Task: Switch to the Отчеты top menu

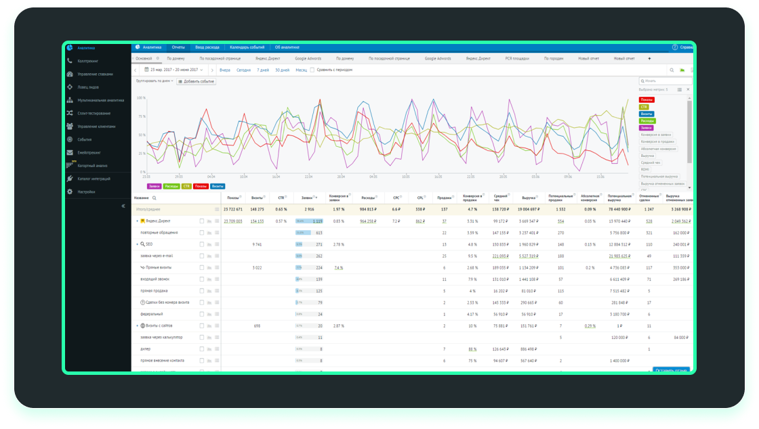Action: tap(178, 47)
